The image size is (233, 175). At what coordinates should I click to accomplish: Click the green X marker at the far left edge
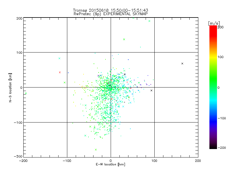click(x=26, y=93)
